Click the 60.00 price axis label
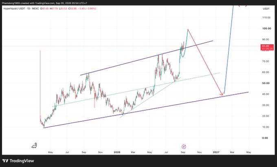277x167 pixels. coord(266,72)
